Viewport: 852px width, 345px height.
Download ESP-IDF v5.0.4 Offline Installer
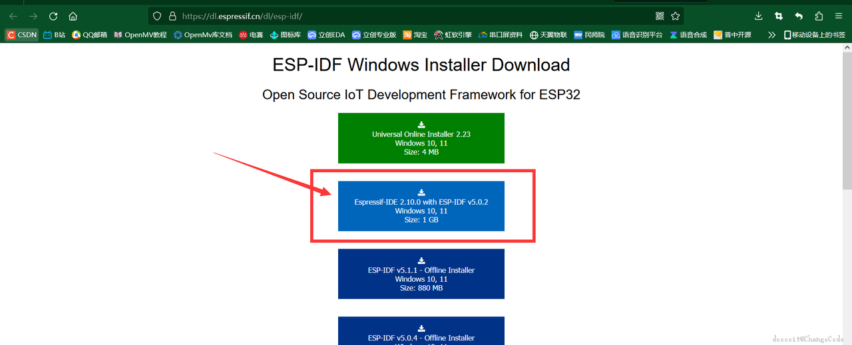tap(421, 330)
